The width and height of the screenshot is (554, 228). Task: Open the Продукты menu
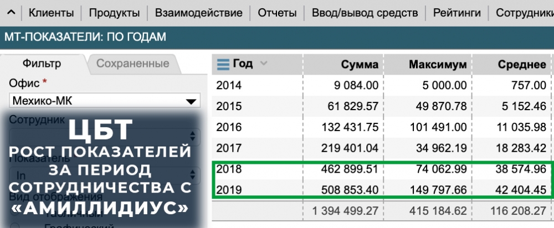click(x=114, y=13)
